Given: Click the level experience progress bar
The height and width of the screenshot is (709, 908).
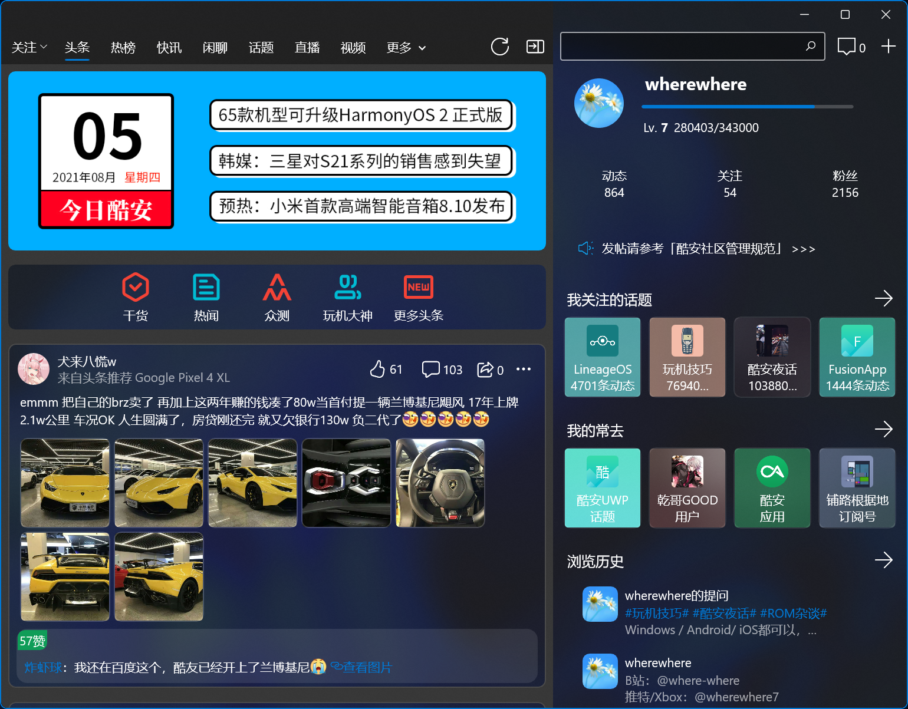Looking at the screenshot, I should tap(747, 107).
